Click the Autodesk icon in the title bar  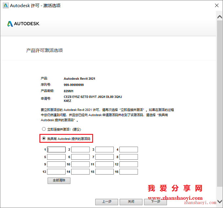click(6, 6)
